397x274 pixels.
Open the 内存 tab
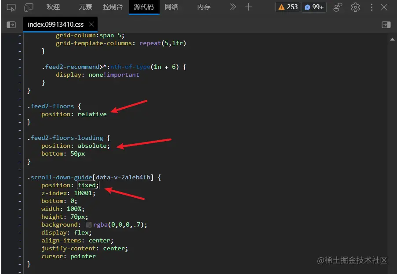pos(204,7)
